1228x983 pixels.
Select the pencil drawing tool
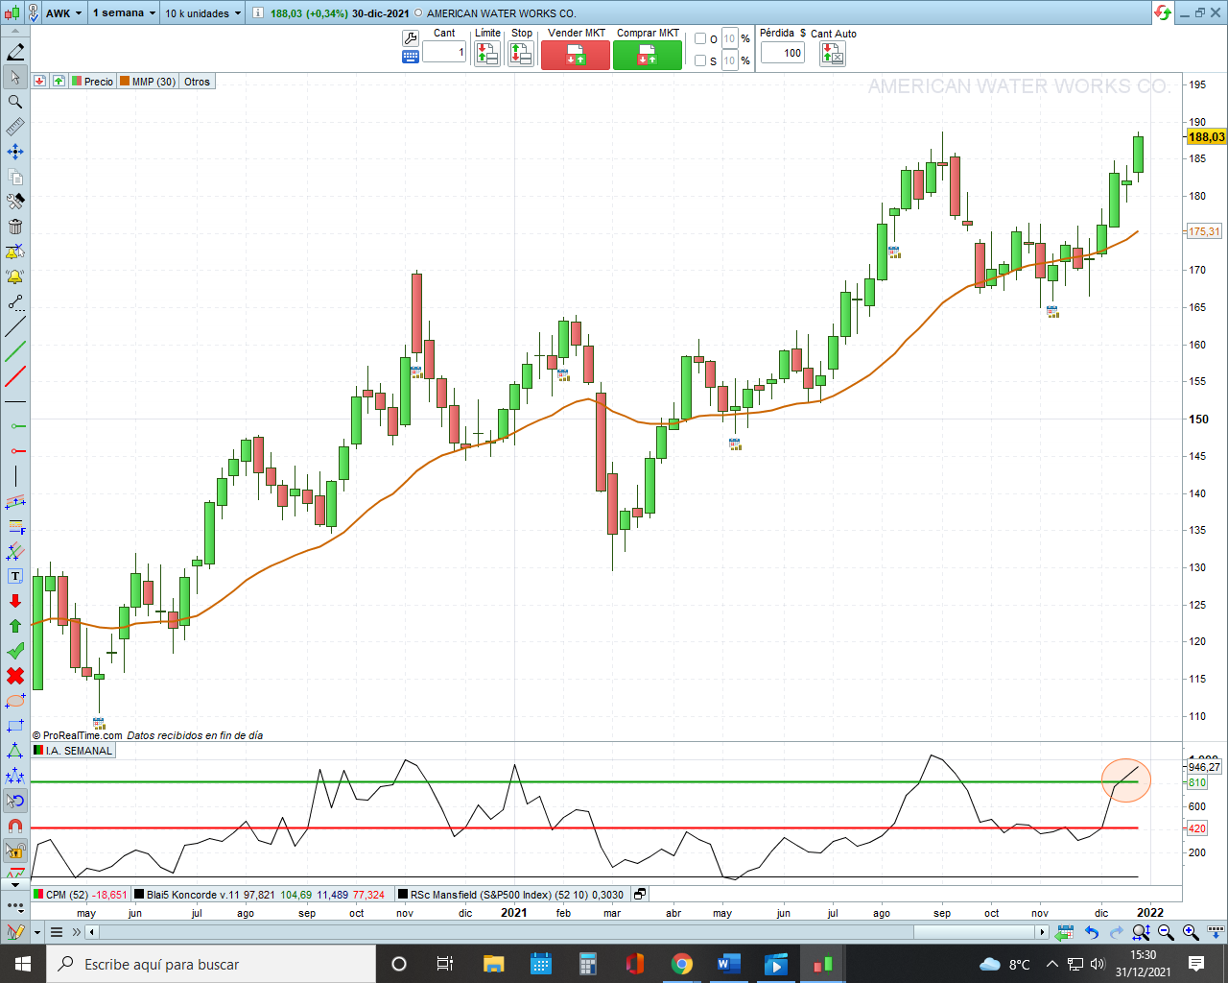point(15,52)
